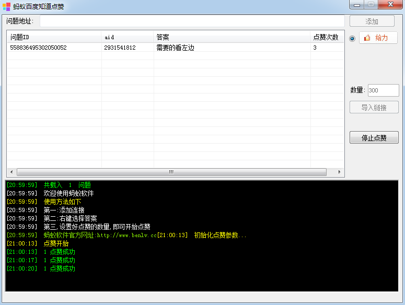This screenshot has width=405, height=305.
Task: Minimize the 蚂蚁百度知道点赞 window
Action: pos(357,5)
